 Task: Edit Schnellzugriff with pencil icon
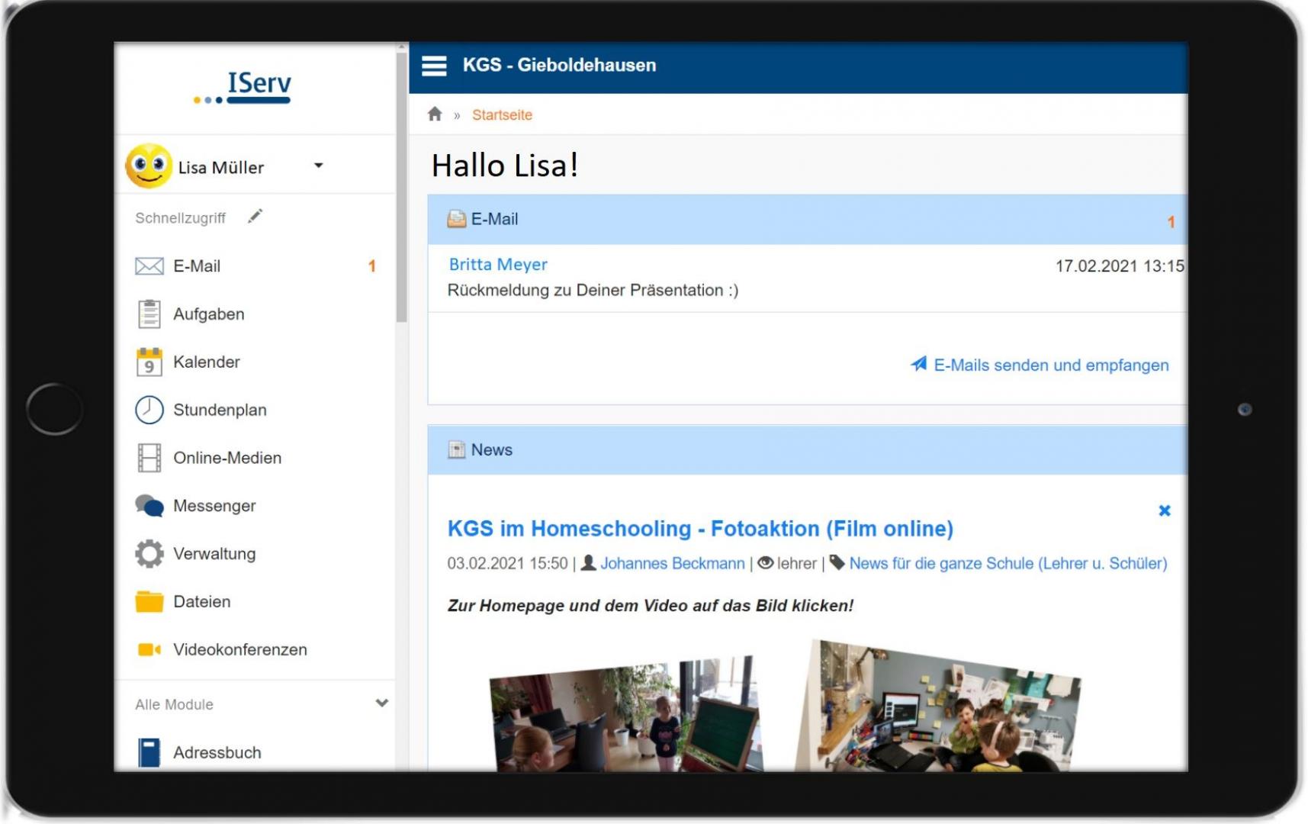pos(255,217)
